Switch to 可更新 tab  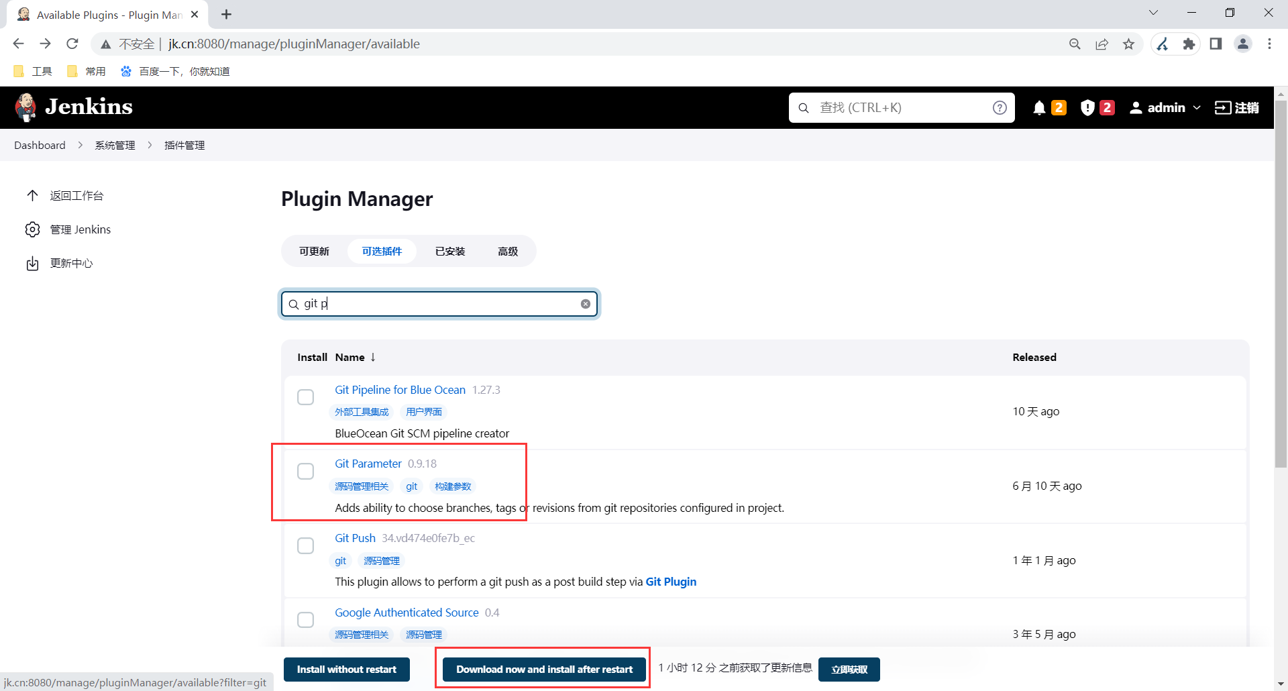pos(314,251)
